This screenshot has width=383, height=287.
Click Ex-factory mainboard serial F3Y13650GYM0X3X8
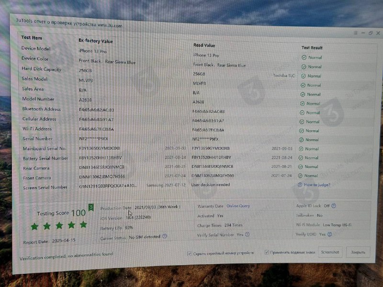click(x=100, y=148)
